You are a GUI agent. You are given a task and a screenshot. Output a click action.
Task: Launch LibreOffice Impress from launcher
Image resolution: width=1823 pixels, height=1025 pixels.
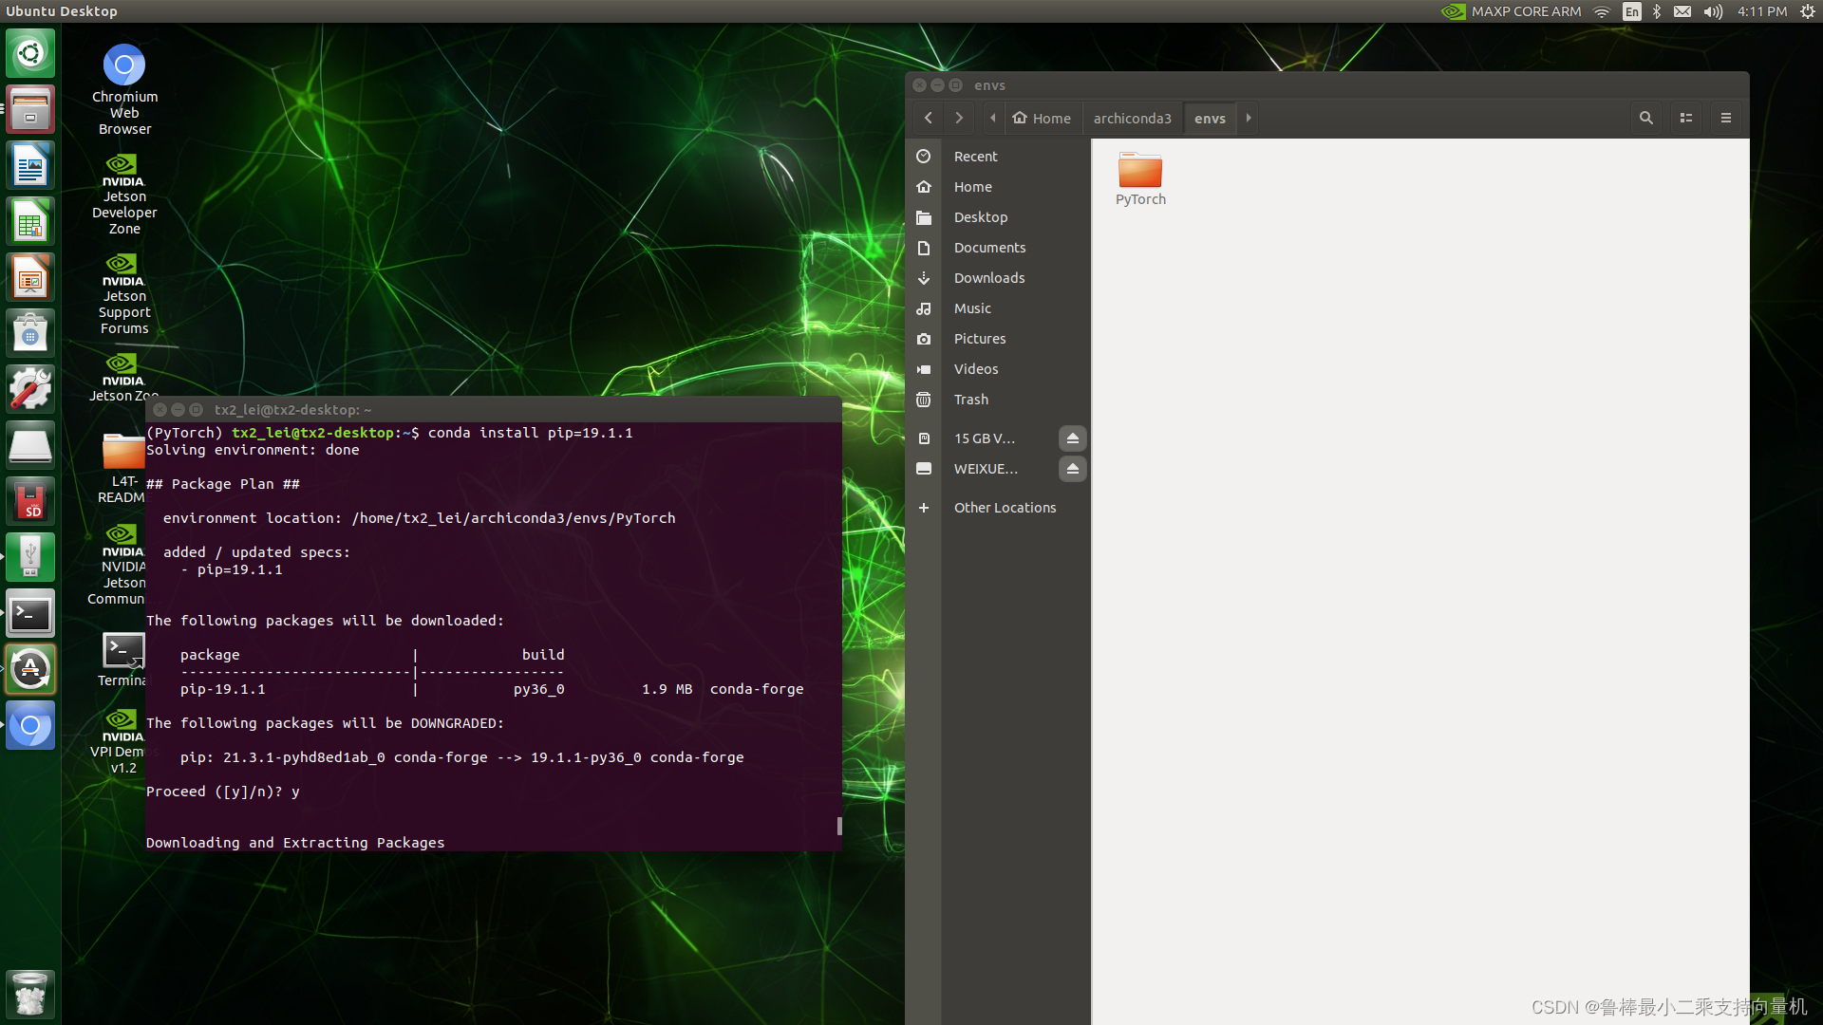point(30,277)
